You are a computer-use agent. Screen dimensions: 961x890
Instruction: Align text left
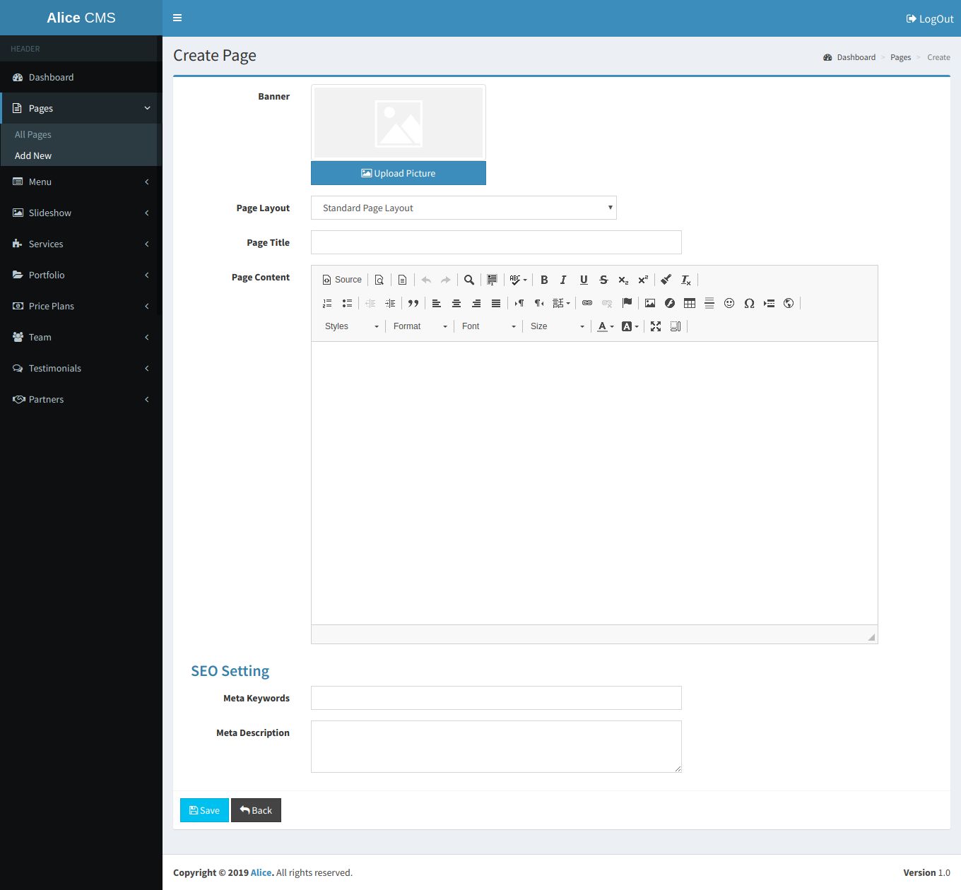coord(437,303)
